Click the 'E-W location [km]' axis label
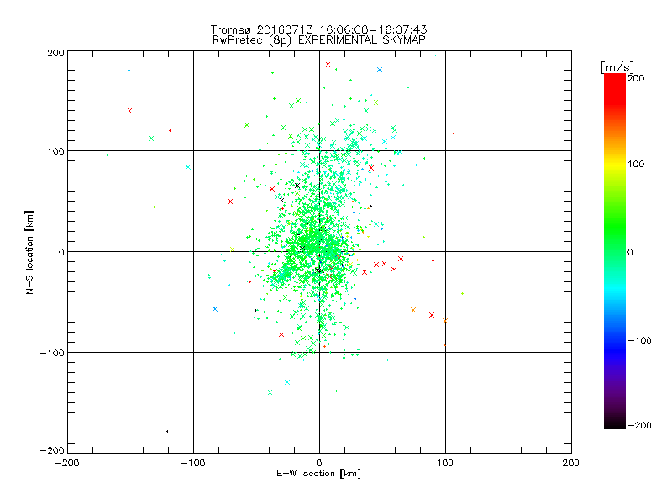The width and height of the screenshot is (672, 504). pyautogui.click(x=318, y=473)
